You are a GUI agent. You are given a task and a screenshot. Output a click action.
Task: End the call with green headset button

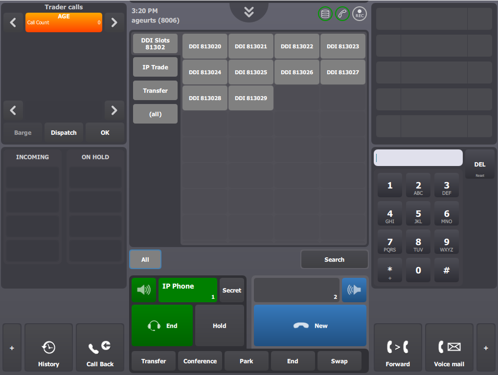coord(162,326)
